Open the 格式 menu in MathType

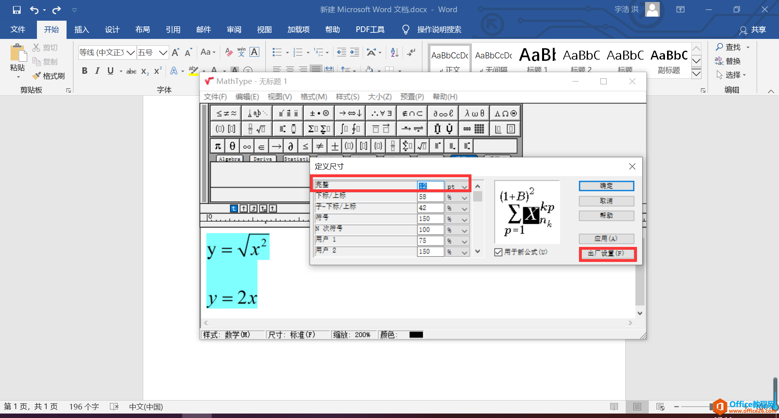(x=314, y=97)
